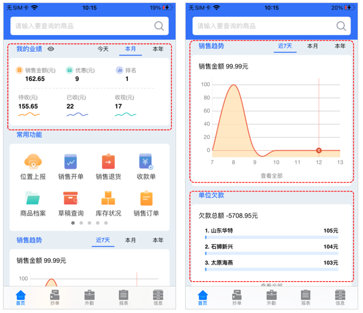Open 草稿查询 red box icon
This screenshot has height=313, width=363.
pos(70,198)
